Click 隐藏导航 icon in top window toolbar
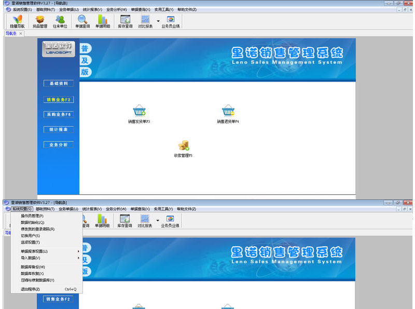This screenshot has height=309, width=415. 17,21
